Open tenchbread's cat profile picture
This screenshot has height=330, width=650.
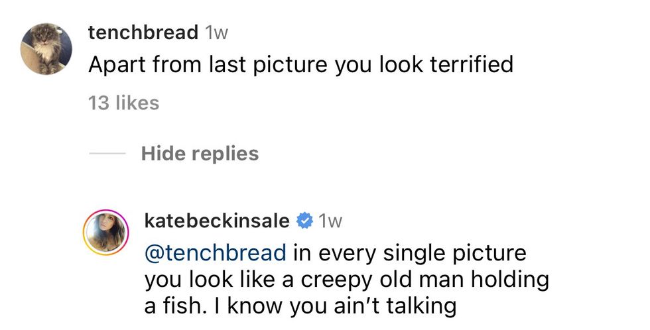click(46, 50)
